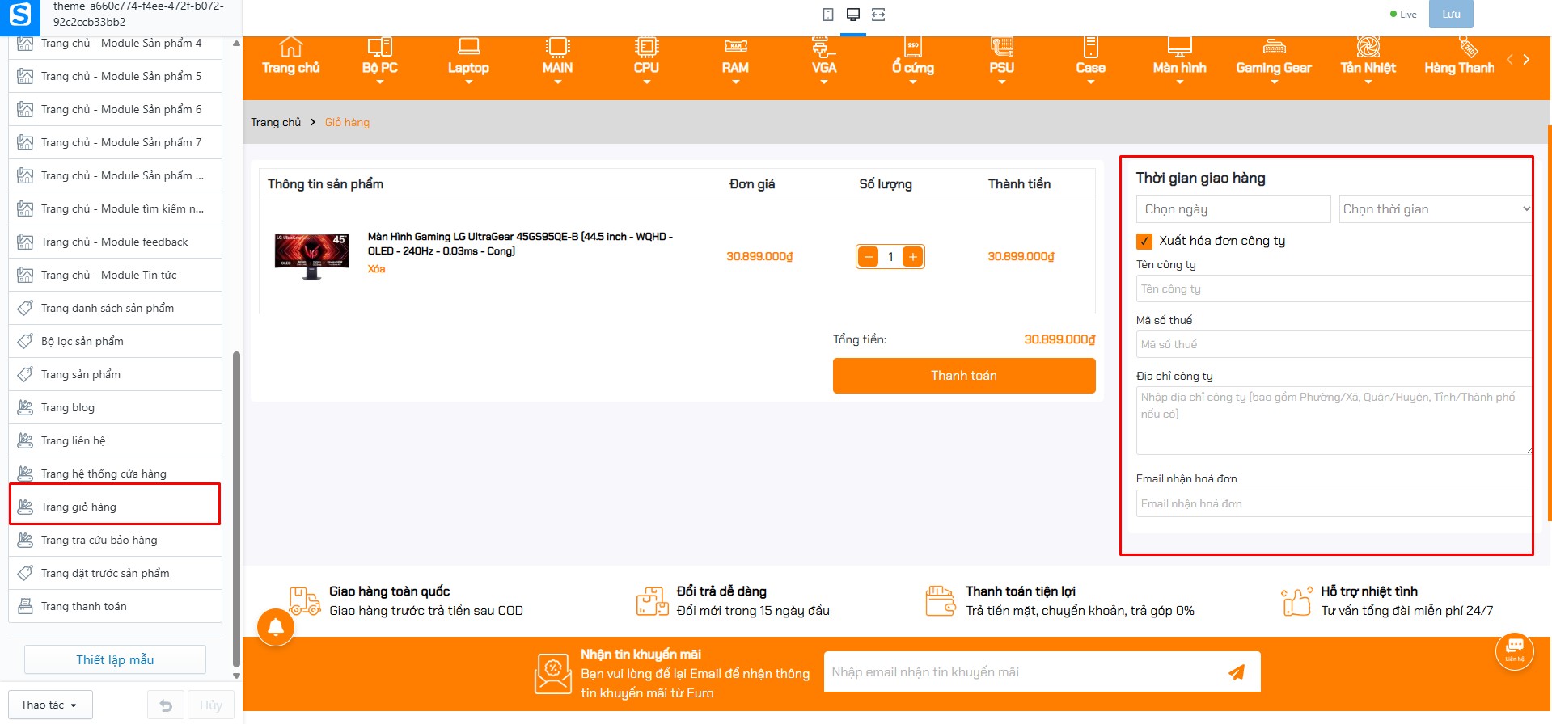Expand the Màn hình menu arrow

(x=1180, y=82)
